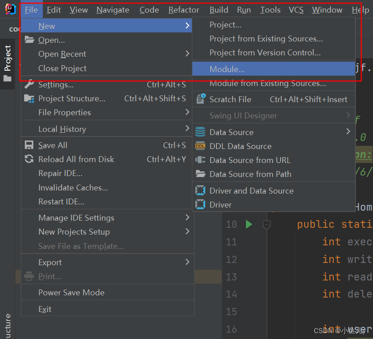Click the Open folder icon
The image size is (373, 339).
point(29,40)
